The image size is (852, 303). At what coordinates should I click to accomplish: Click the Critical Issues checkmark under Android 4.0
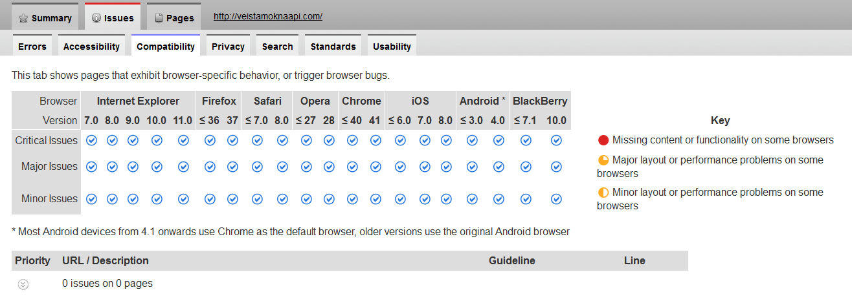[498, 140]
